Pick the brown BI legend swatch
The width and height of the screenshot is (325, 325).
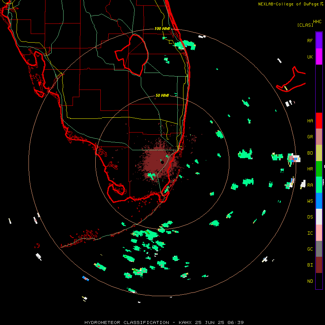(319, 265)
